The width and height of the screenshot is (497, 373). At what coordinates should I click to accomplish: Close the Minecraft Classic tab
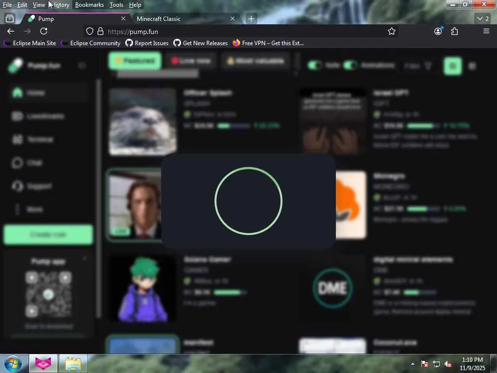click(x=232, y=19)
